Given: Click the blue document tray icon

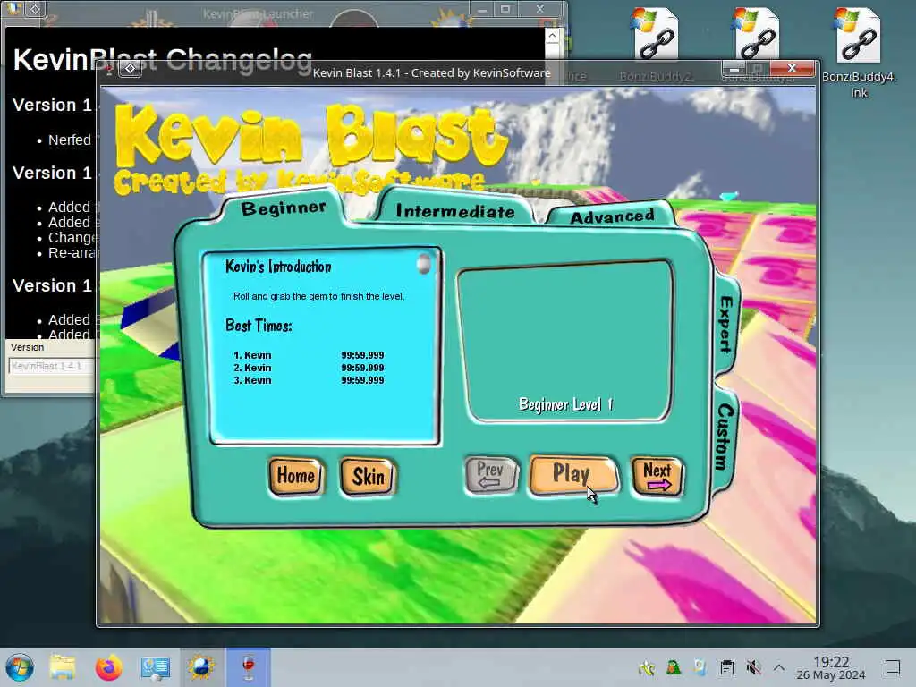Looking at the screenshot, I should 700,667.
